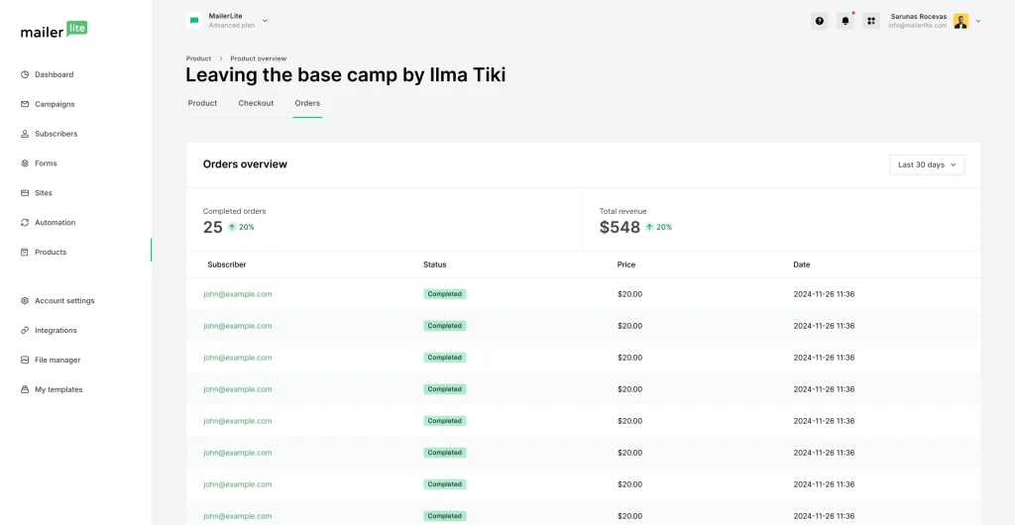
Task: Open the apps grid icon
Action: click(871, 21)
